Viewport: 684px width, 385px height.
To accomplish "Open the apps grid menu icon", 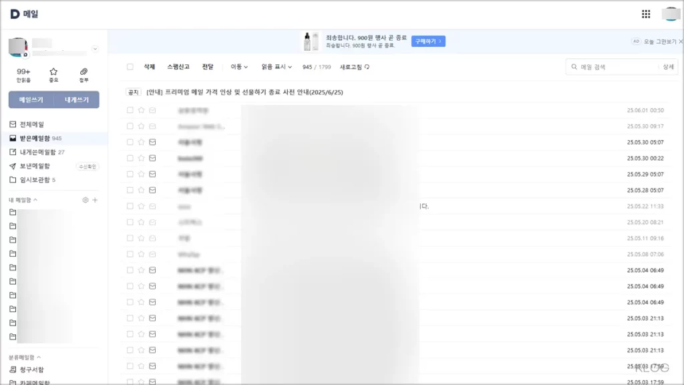I will coord(646,14).
